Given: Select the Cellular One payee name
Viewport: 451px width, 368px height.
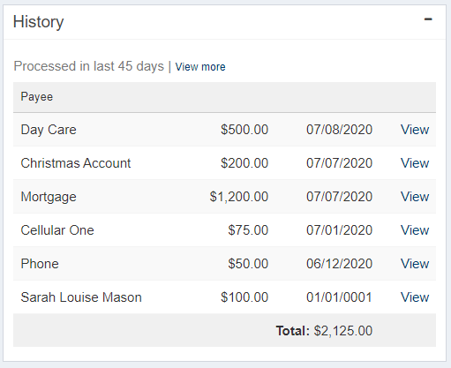Looking at the screenshot, I should pyautogui.click(x=57, y=230).
